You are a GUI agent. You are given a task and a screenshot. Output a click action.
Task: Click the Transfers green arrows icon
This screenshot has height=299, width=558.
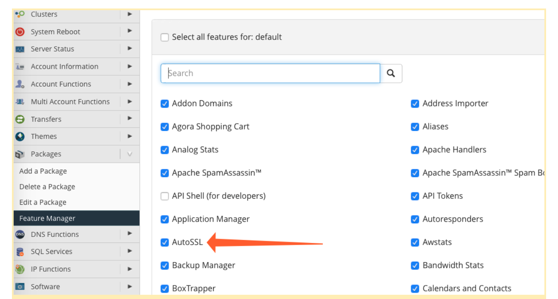tap(20, 119)
